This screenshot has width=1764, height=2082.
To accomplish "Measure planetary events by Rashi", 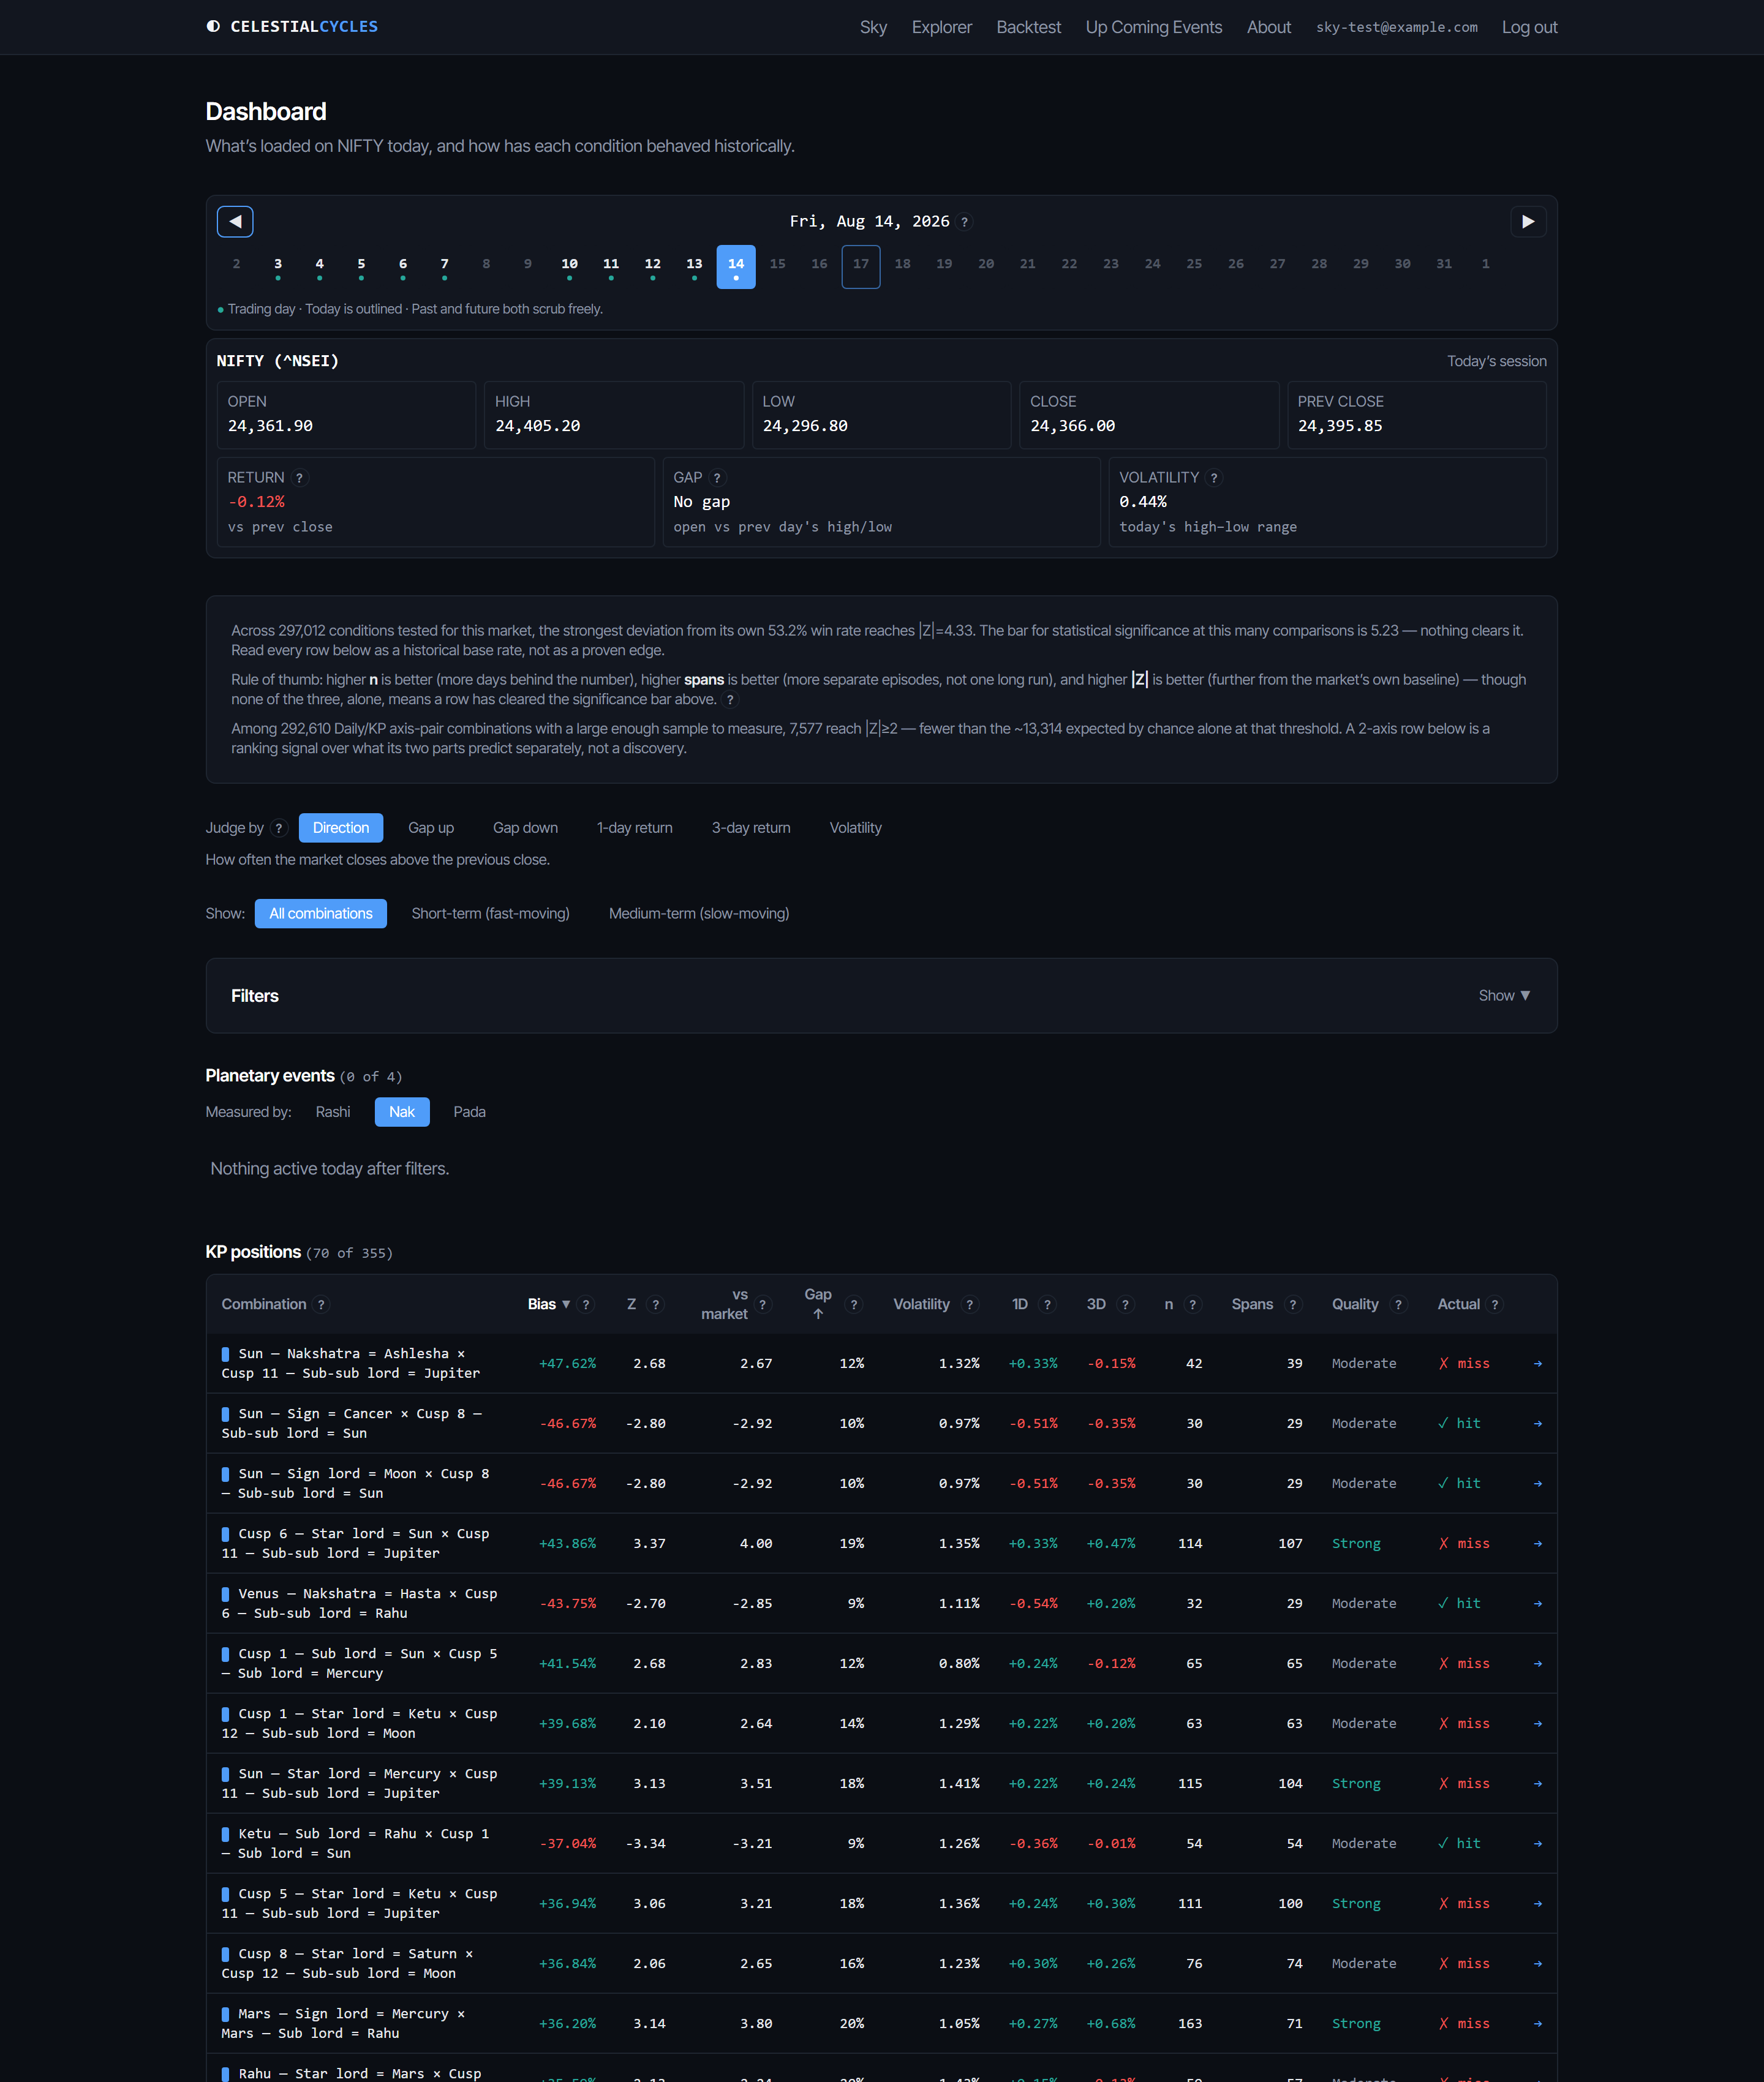I will pyautogui.click(x=333, y=1111).
